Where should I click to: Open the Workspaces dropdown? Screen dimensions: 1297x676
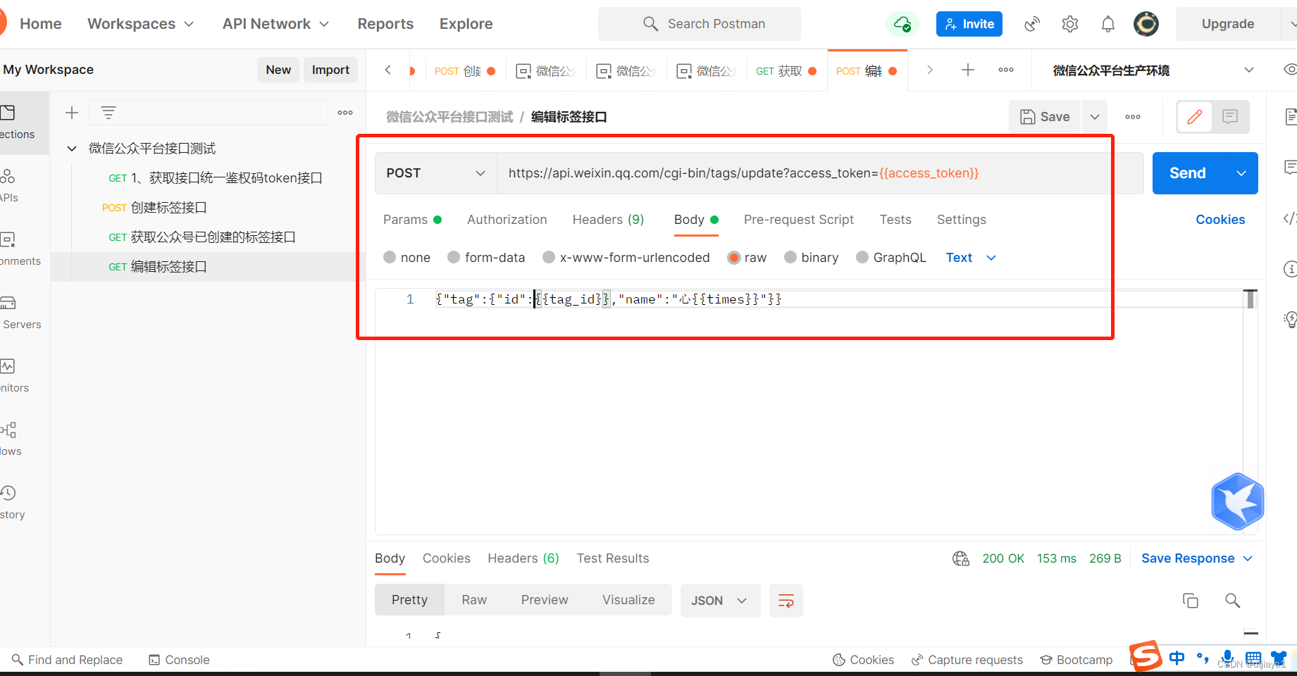pos(140,24)
